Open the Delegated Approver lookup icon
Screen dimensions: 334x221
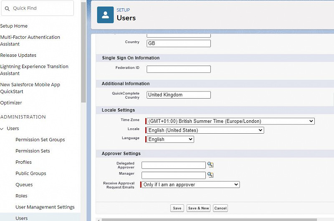tap(210, 165)
